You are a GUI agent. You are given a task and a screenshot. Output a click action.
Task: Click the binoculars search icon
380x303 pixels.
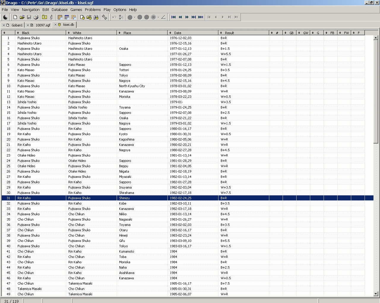[96, 17]
